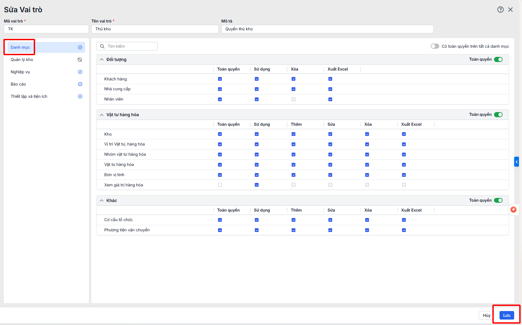Click the search magnifier icon
The height and width of the screenshot is (325, 522).
[x=102, y=46]
